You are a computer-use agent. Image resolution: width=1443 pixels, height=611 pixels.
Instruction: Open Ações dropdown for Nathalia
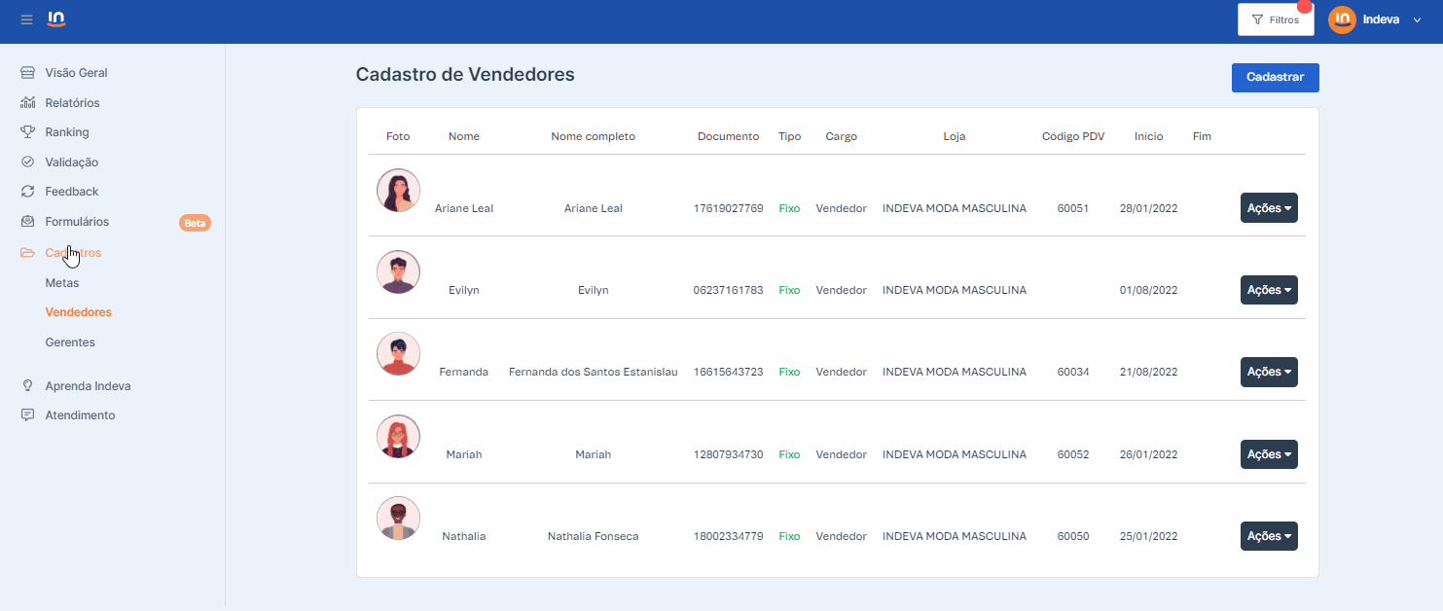click(1269, 536)
